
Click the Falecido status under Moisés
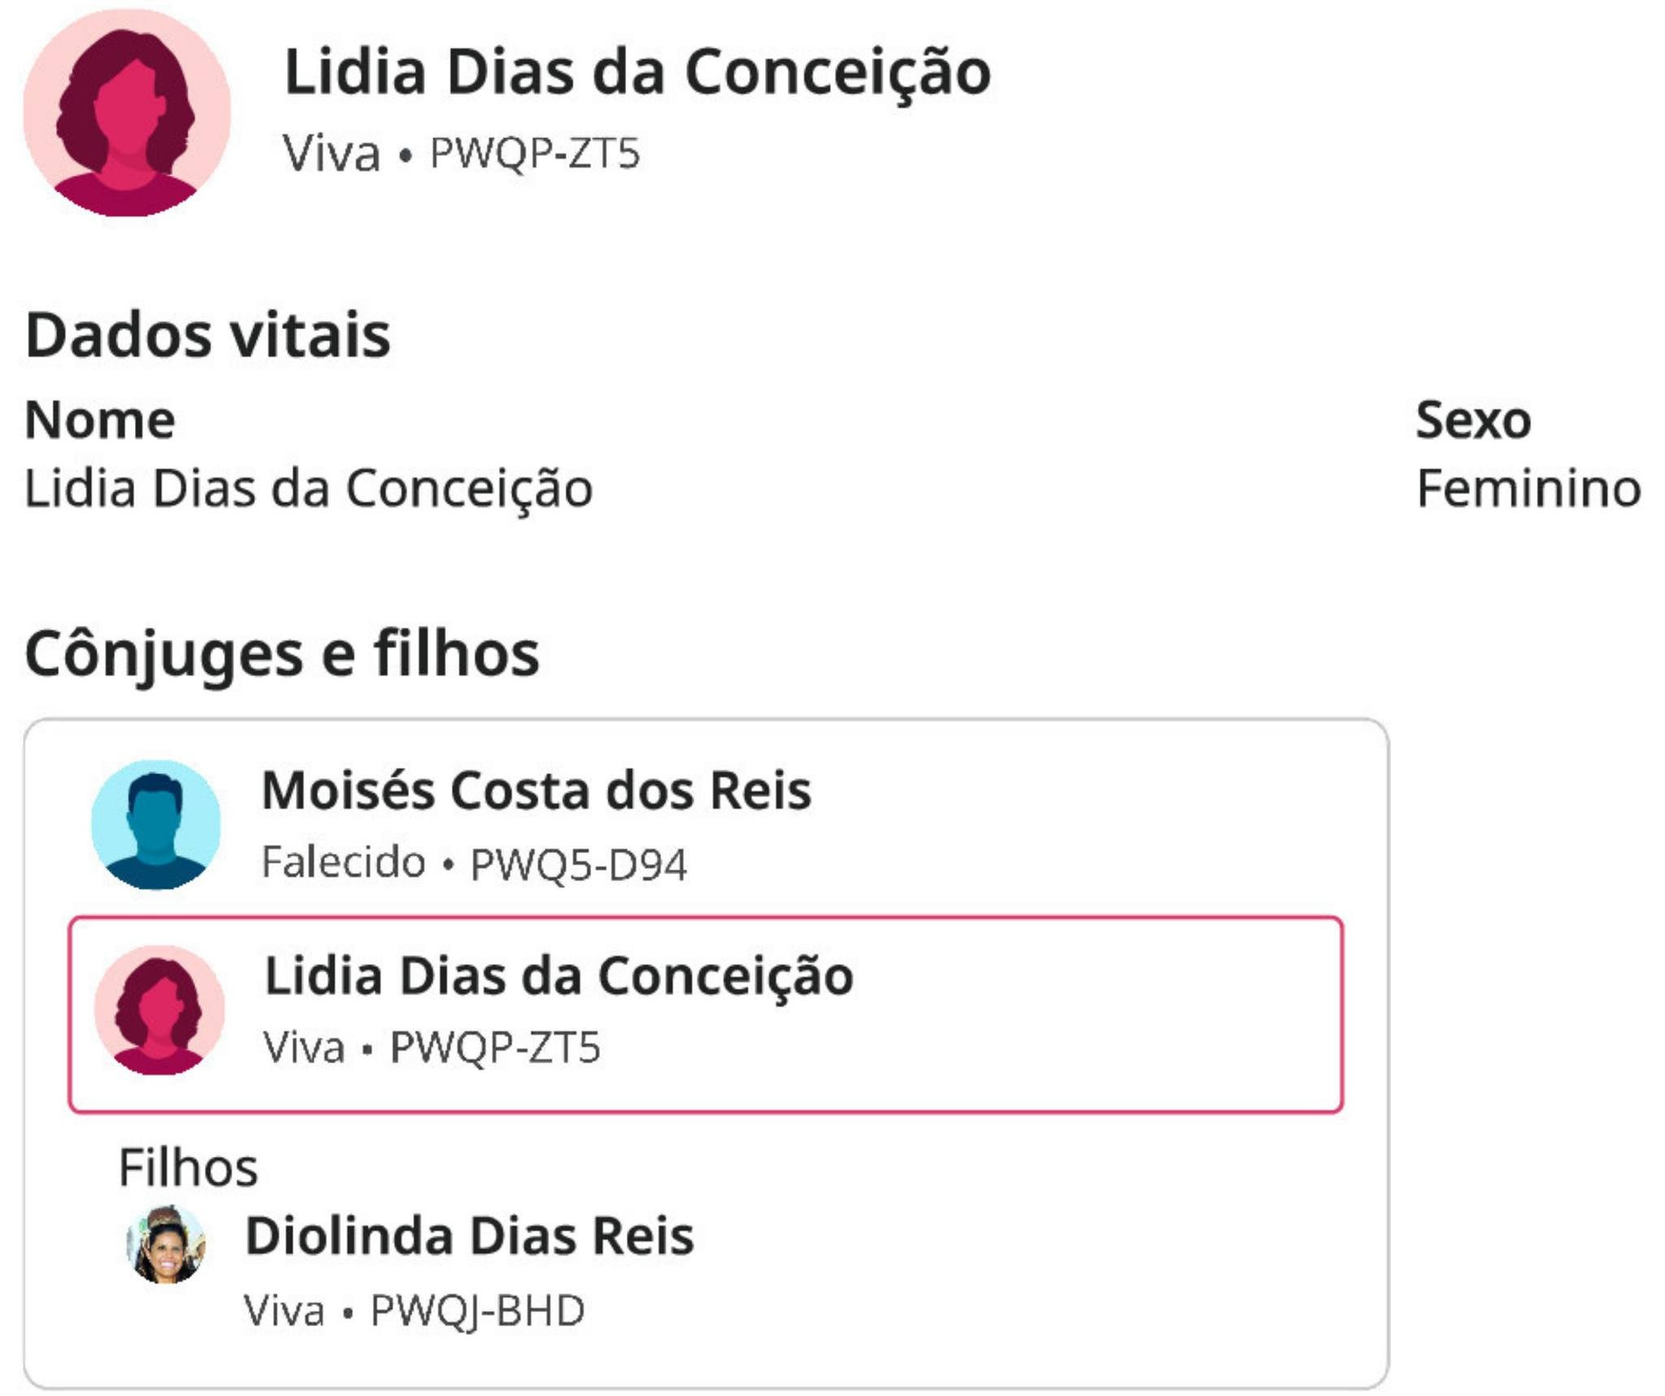pyautogui.click(x=344, y=862)
